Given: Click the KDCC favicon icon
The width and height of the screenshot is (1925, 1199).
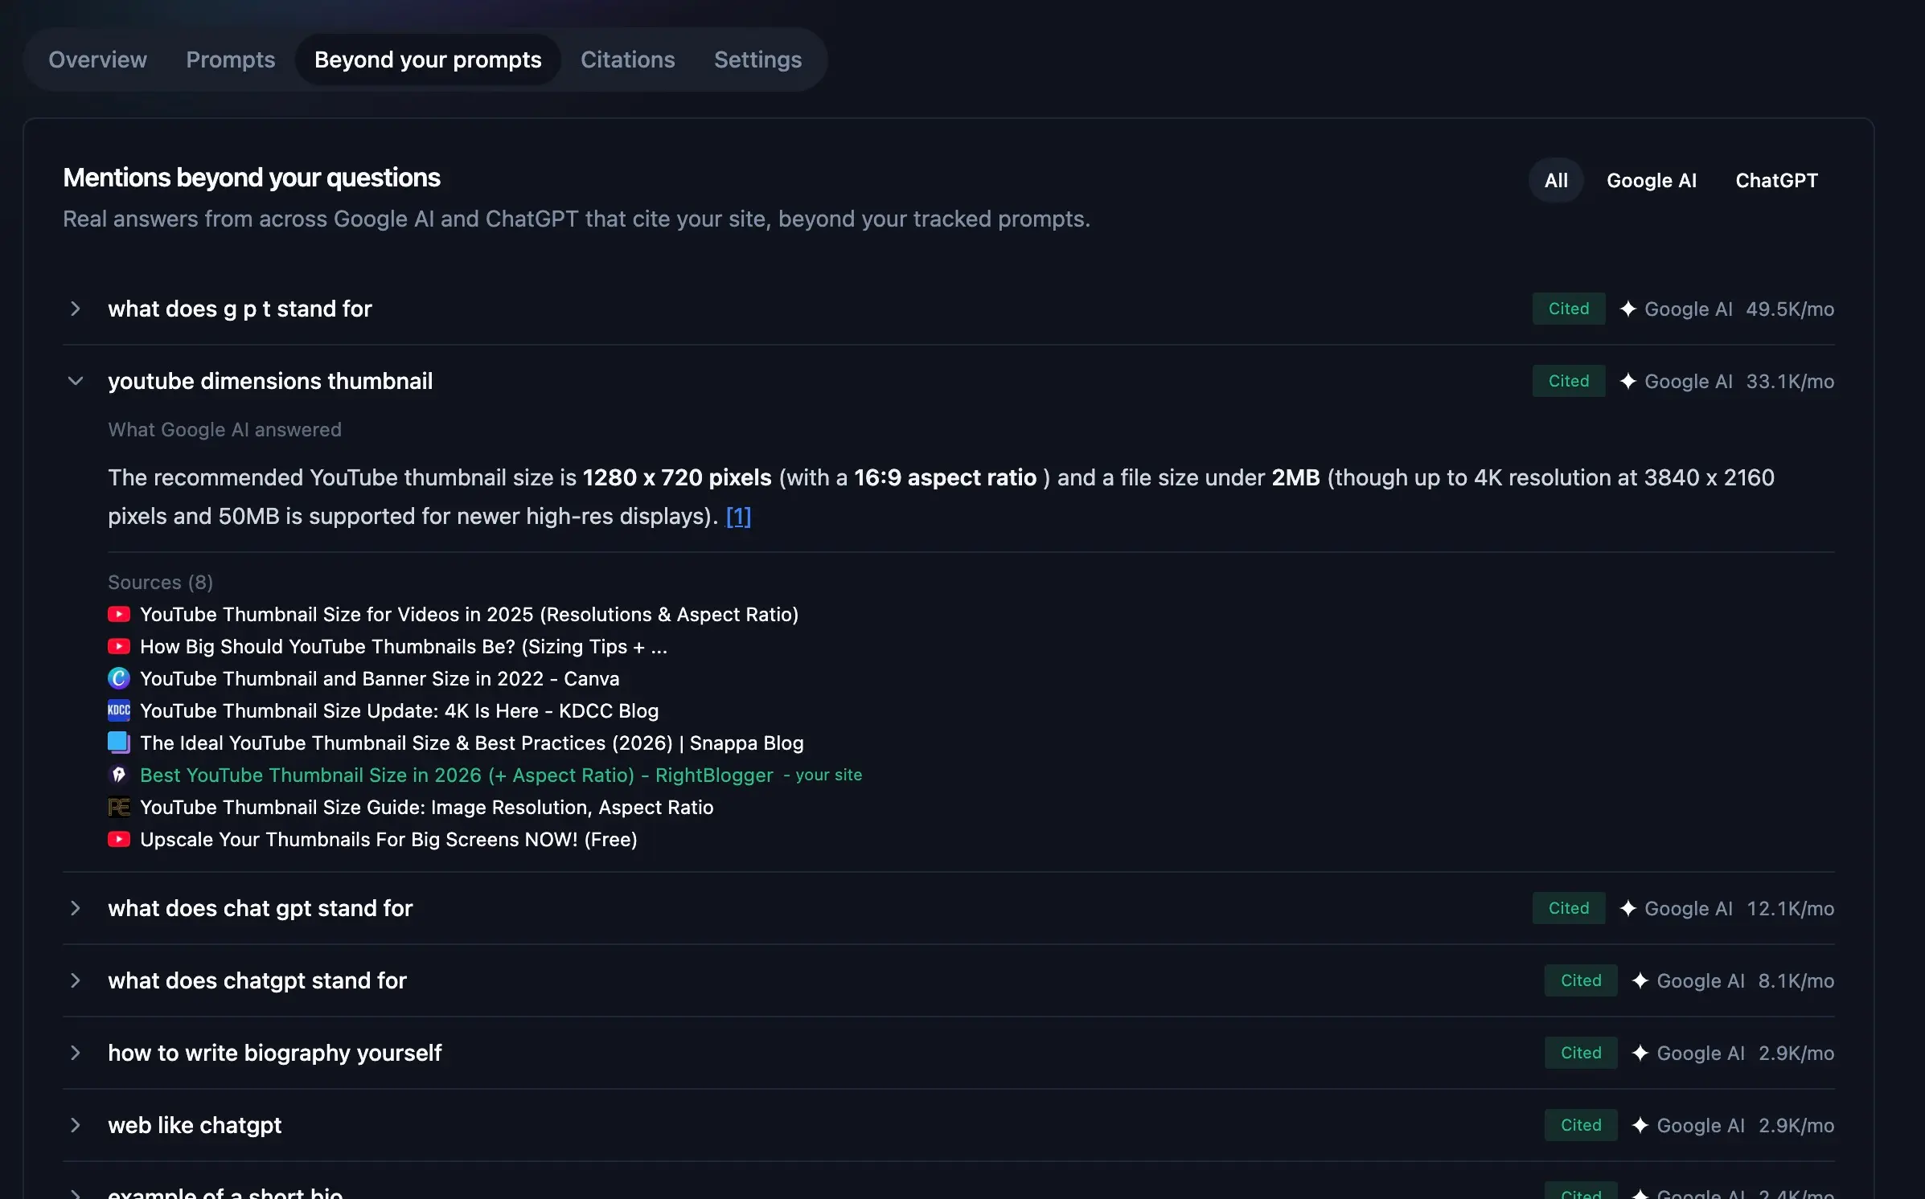Looking at the screenshot, I should (119, 710).
